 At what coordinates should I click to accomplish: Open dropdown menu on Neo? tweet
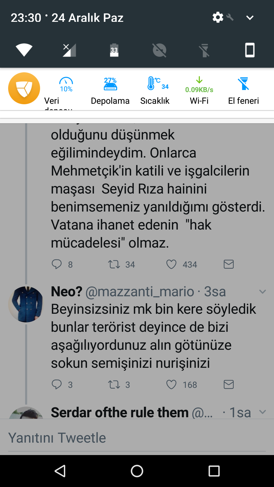pyautogui.click(x=262, y=292)
